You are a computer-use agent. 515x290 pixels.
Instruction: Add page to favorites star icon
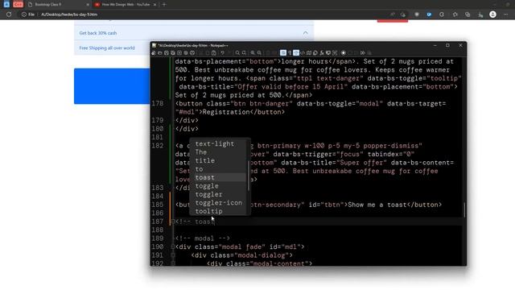pyautogui.click(x=403, y=14)
